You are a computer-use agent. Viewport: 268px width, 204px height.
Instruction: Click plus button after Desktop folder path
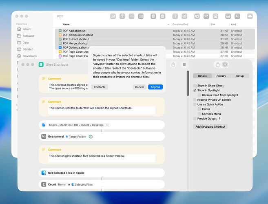[x=107, y=125]
